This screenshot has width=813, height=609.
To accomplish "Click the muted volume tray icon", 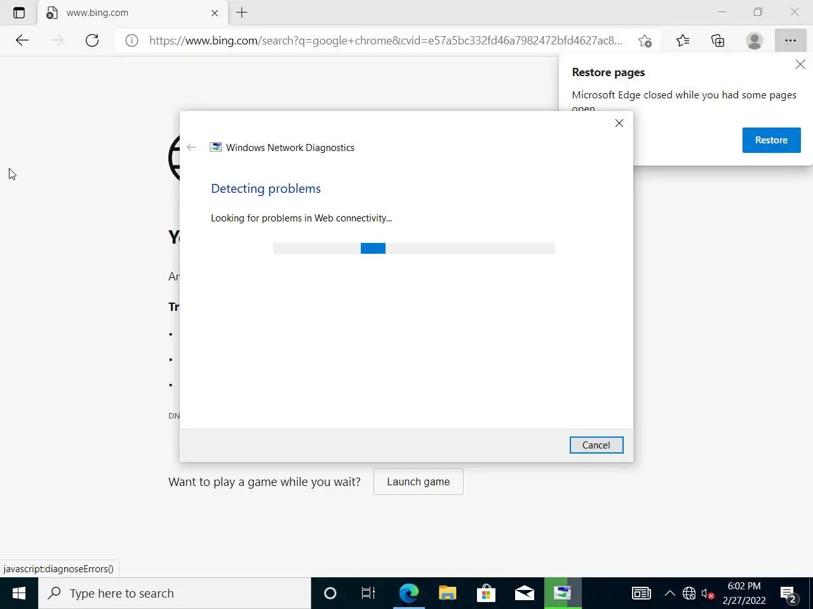I will tap(708, 594).
